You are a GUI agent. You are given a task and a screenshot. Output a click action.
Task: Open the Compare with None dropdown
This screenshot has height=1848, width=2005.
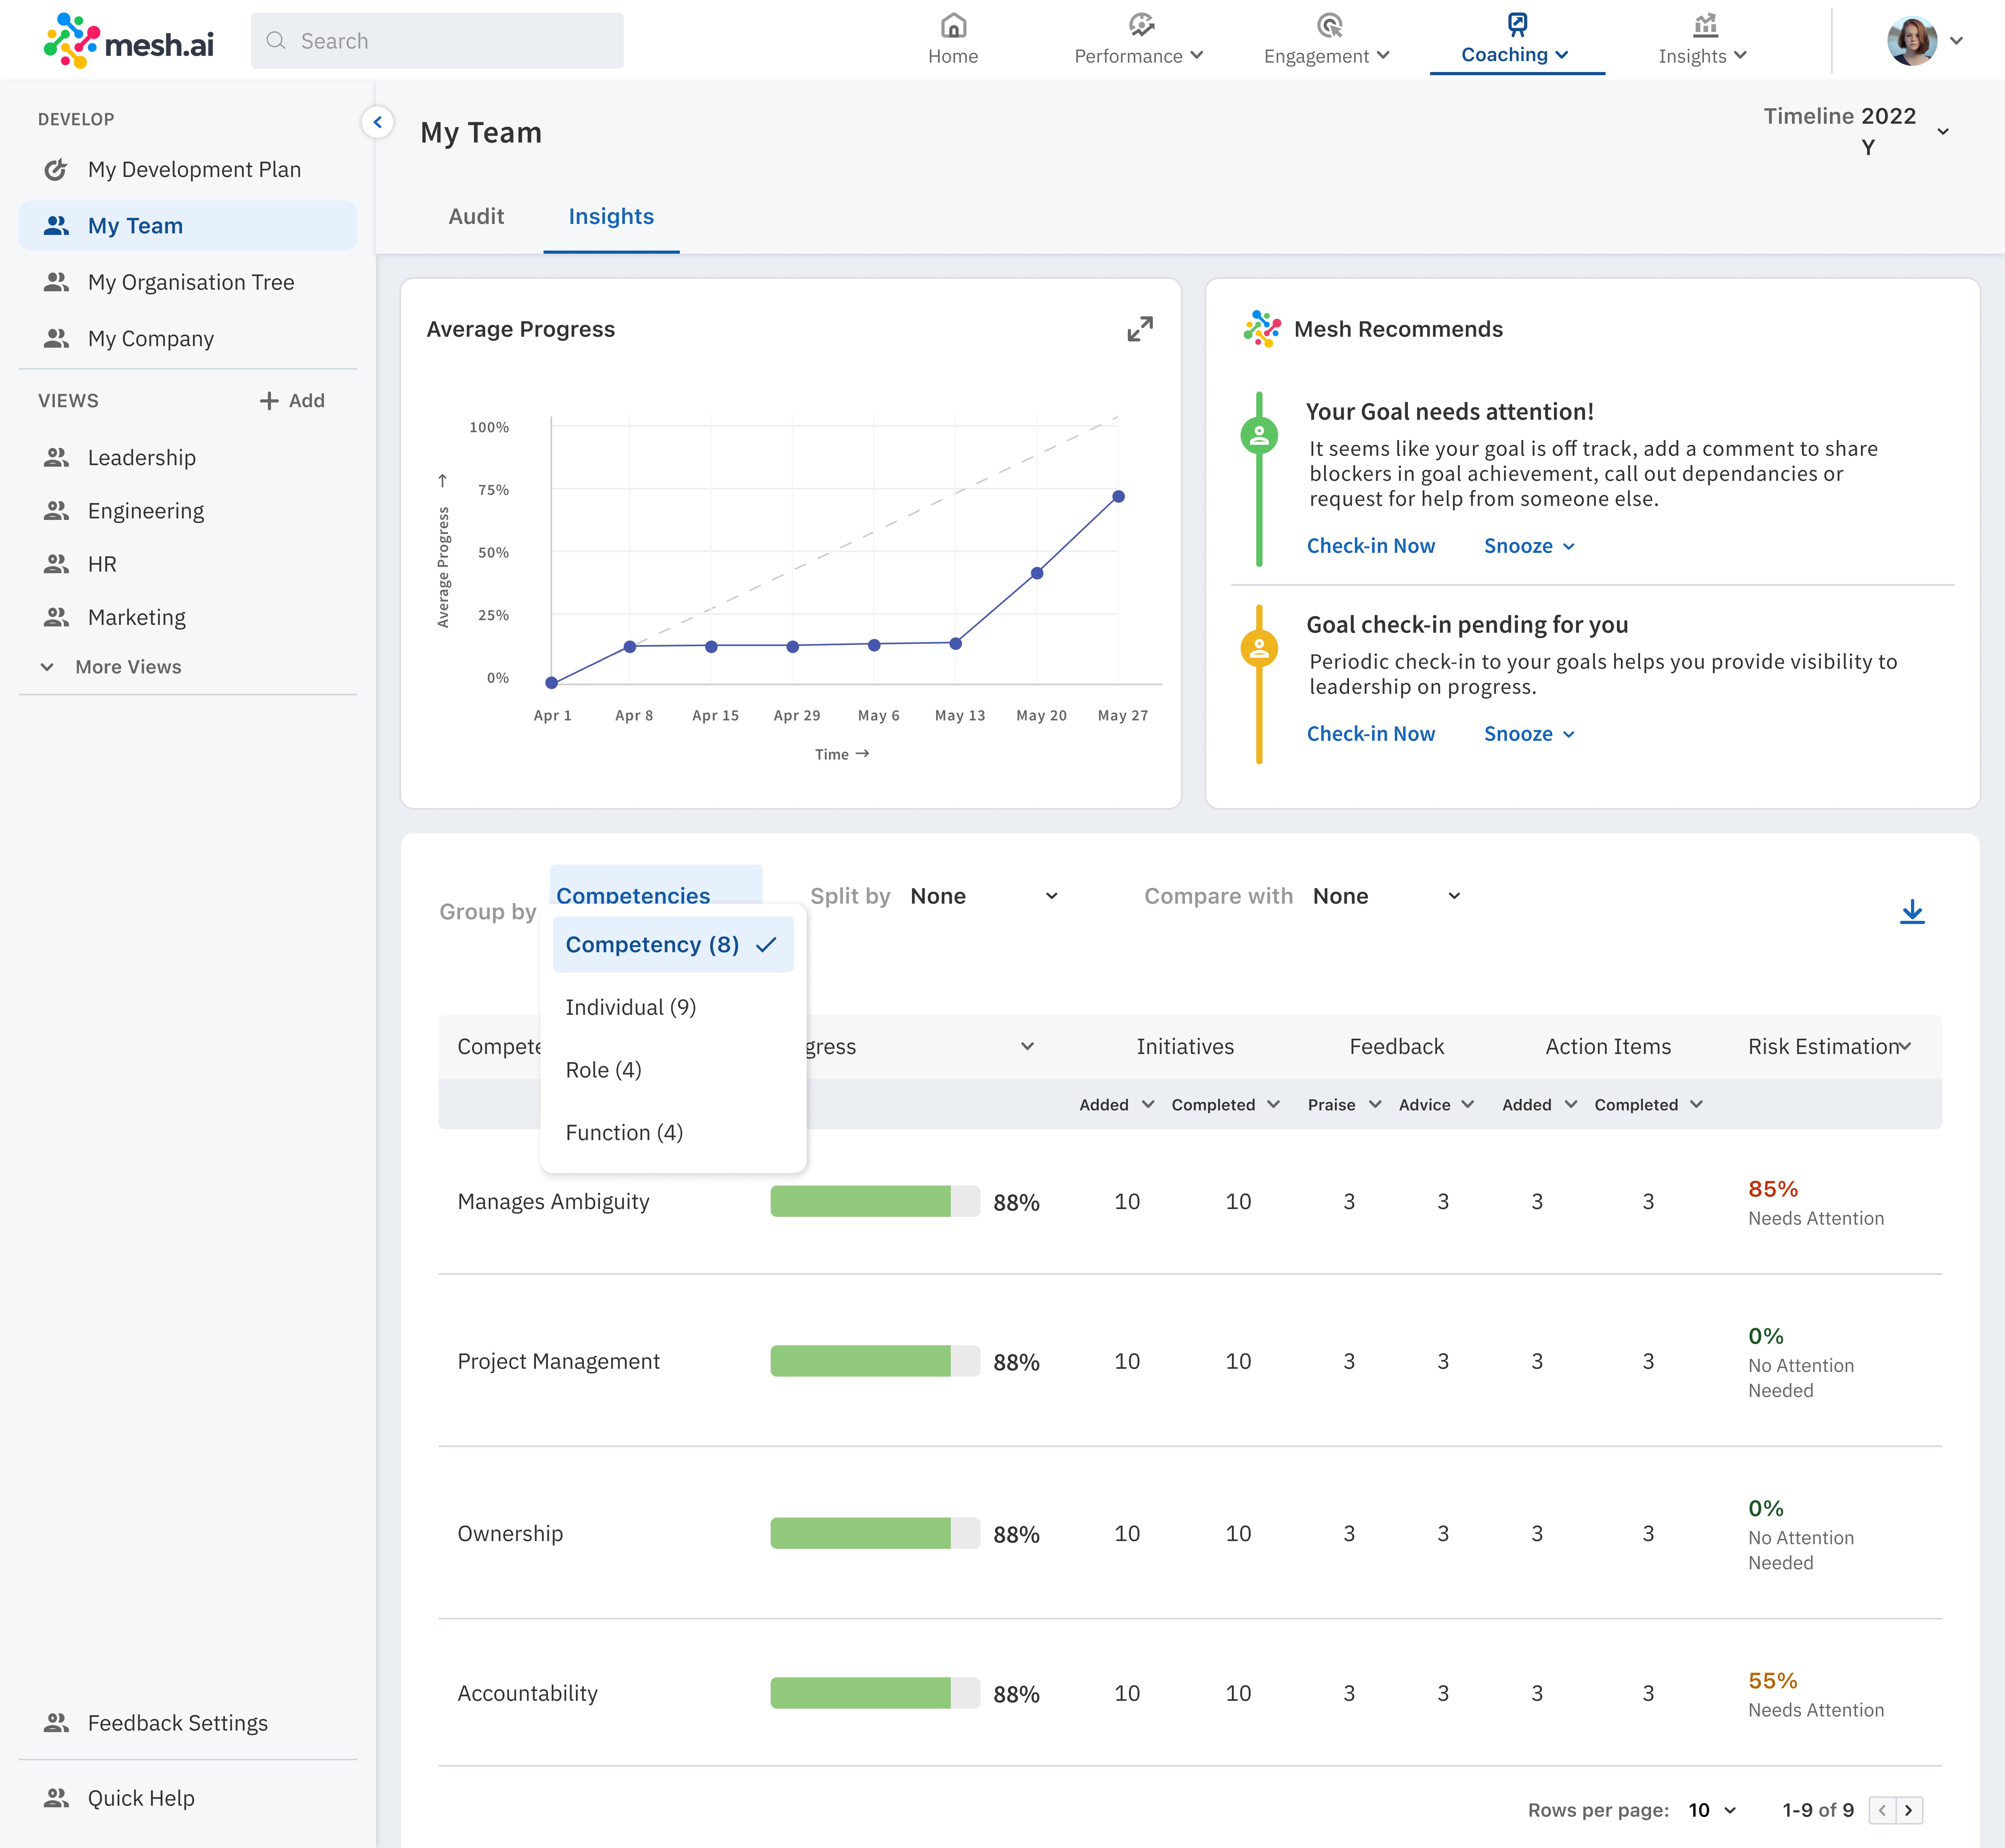pyautogui.click(x=1387, y=896)
